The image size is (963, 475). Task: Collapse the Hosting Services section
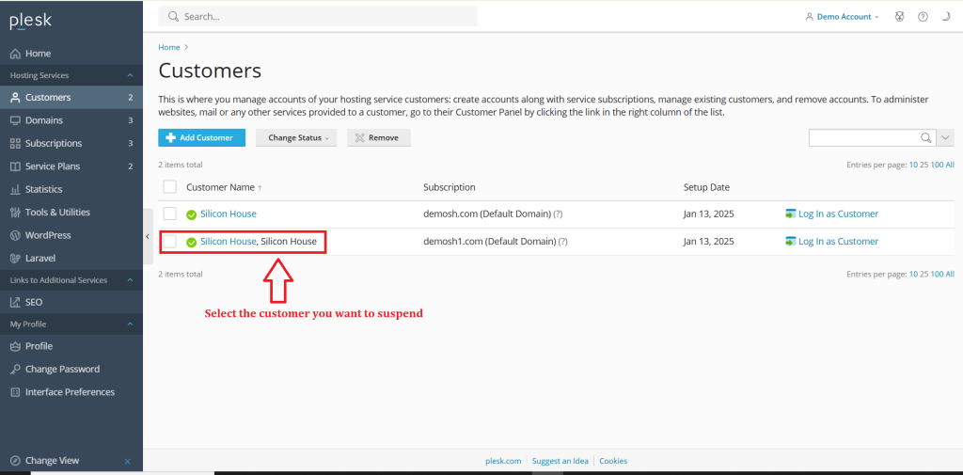[130, 75]
